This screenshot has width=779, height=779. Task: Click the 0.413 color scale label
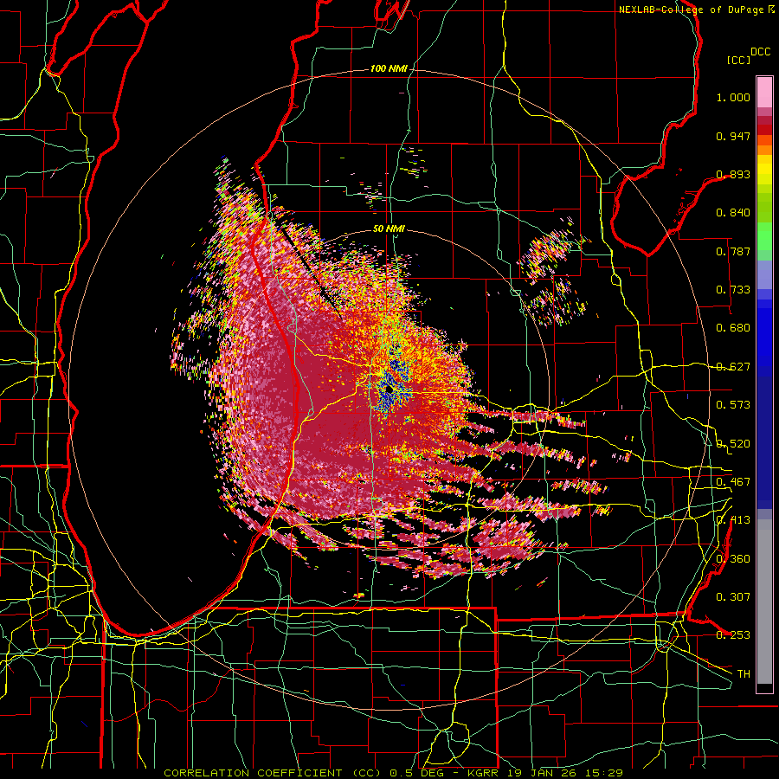733,520
